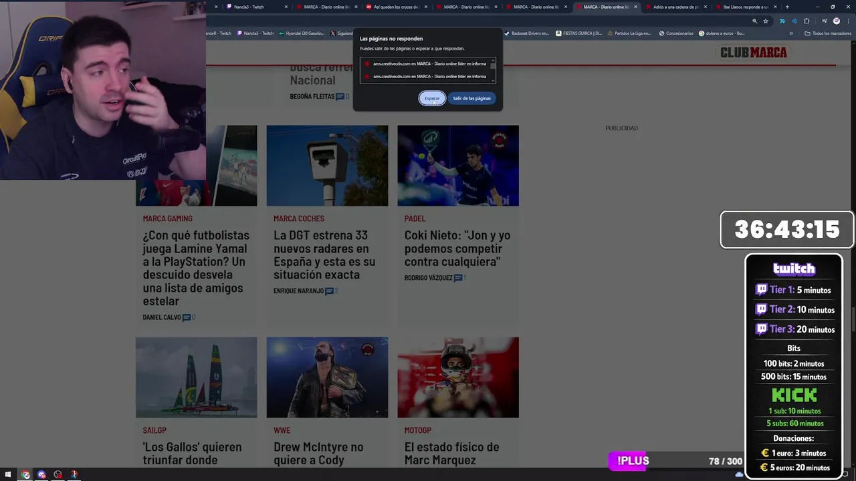Click the Esperar button in the dialog

[x=432, y=98]
